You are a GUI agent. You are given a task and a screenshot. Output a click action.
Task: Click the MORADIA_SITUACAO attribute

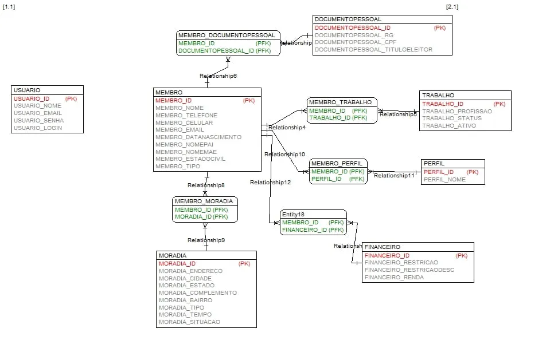[x=189, y=322]
